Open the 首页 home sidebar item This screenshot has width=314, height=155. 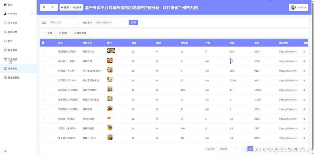tap(18, 5)
